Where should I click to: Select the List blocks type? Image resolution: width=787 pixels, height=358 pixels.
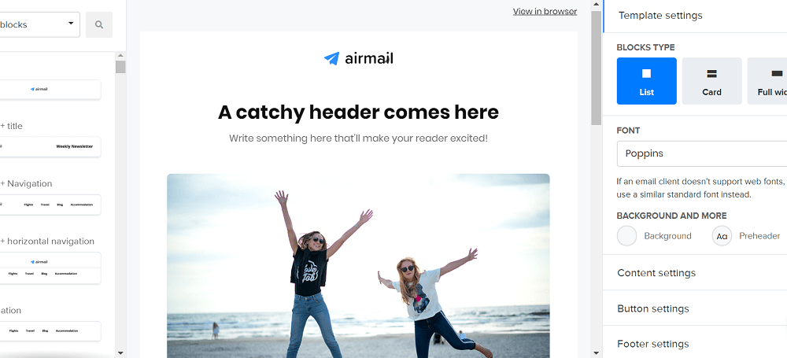(646, 81)
